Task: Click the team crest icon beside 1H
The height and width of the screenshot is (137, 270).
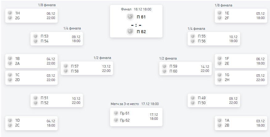Action: (x=10, y=13)
